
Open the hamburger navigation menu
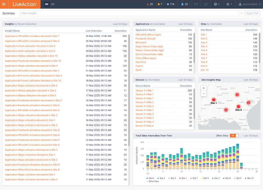click(4, 4)
